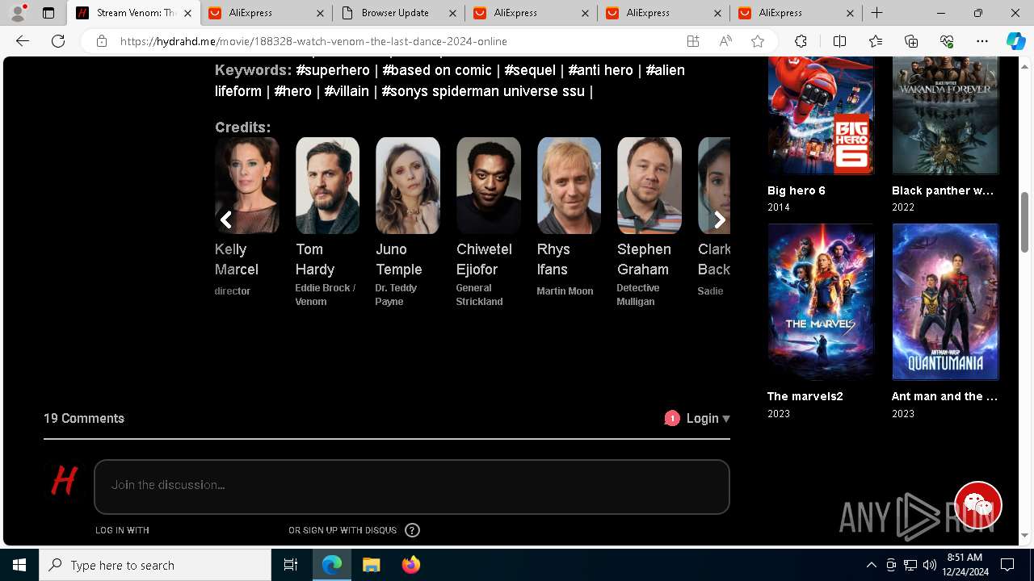1034x581 pixels.
Task: Click the #based on comic keyword
Action: point(437,70)
